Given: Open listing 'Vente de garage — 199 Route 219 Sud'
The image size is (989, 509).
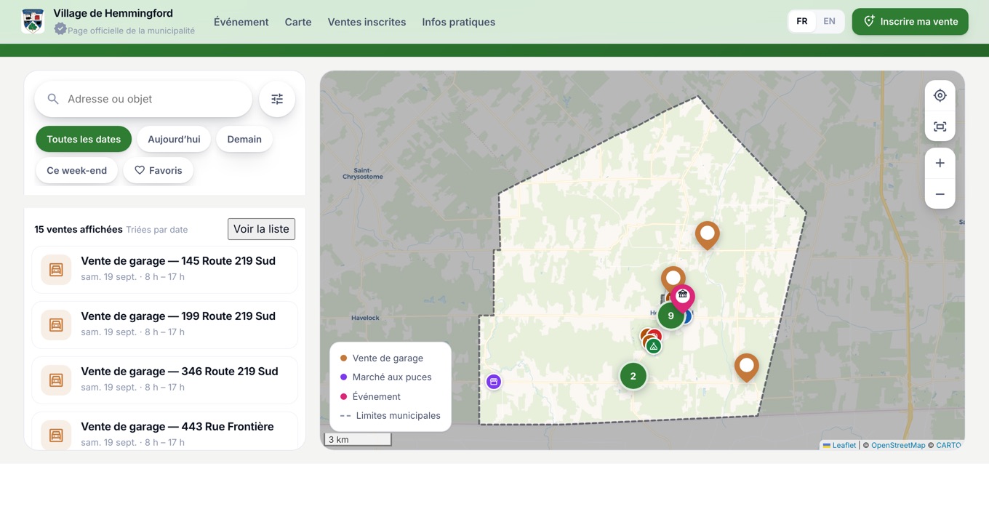Looking at the screenshot, I should [x=164, y=325].
